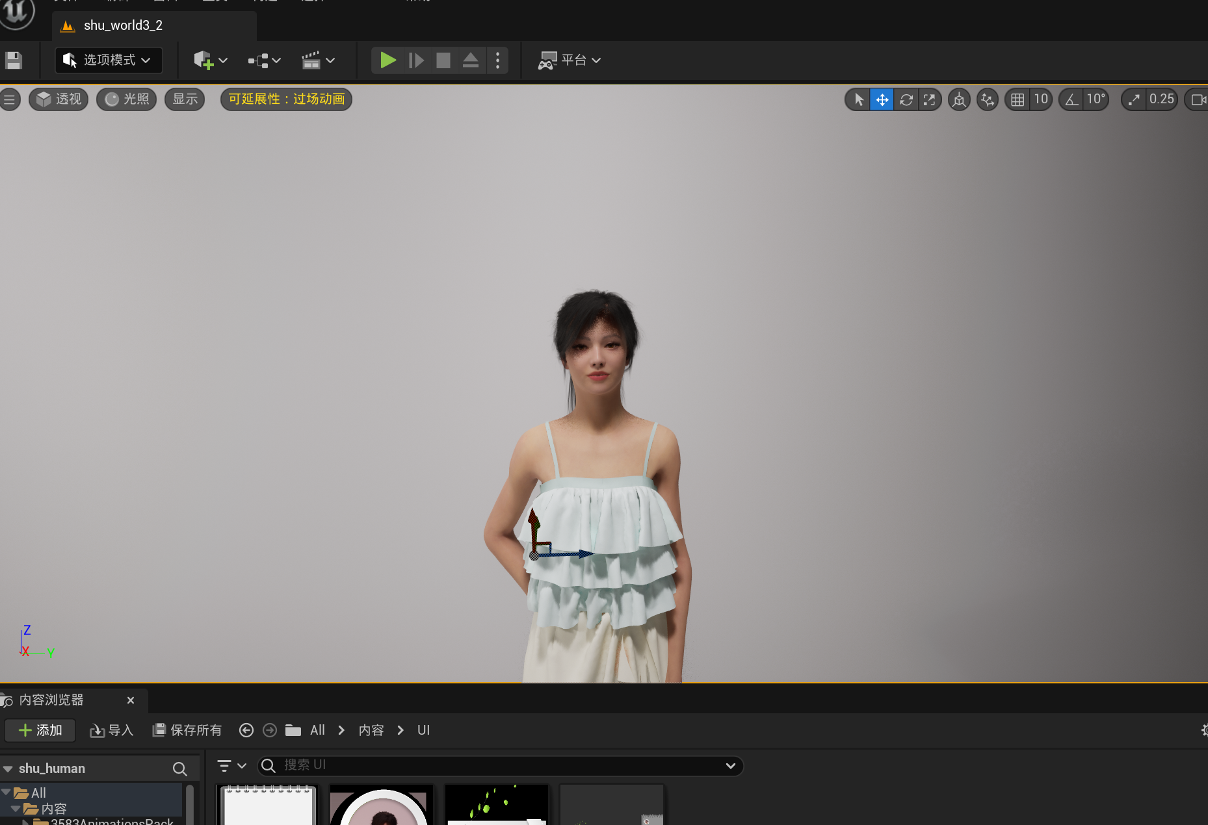Viewport: 1208px width, 825px height.
Task: Select the dark gray asset thumbnail
Action: point(612,805)
